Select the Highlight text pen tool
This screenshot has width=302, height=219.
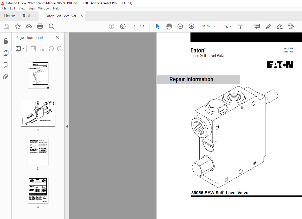pos(268,26)
